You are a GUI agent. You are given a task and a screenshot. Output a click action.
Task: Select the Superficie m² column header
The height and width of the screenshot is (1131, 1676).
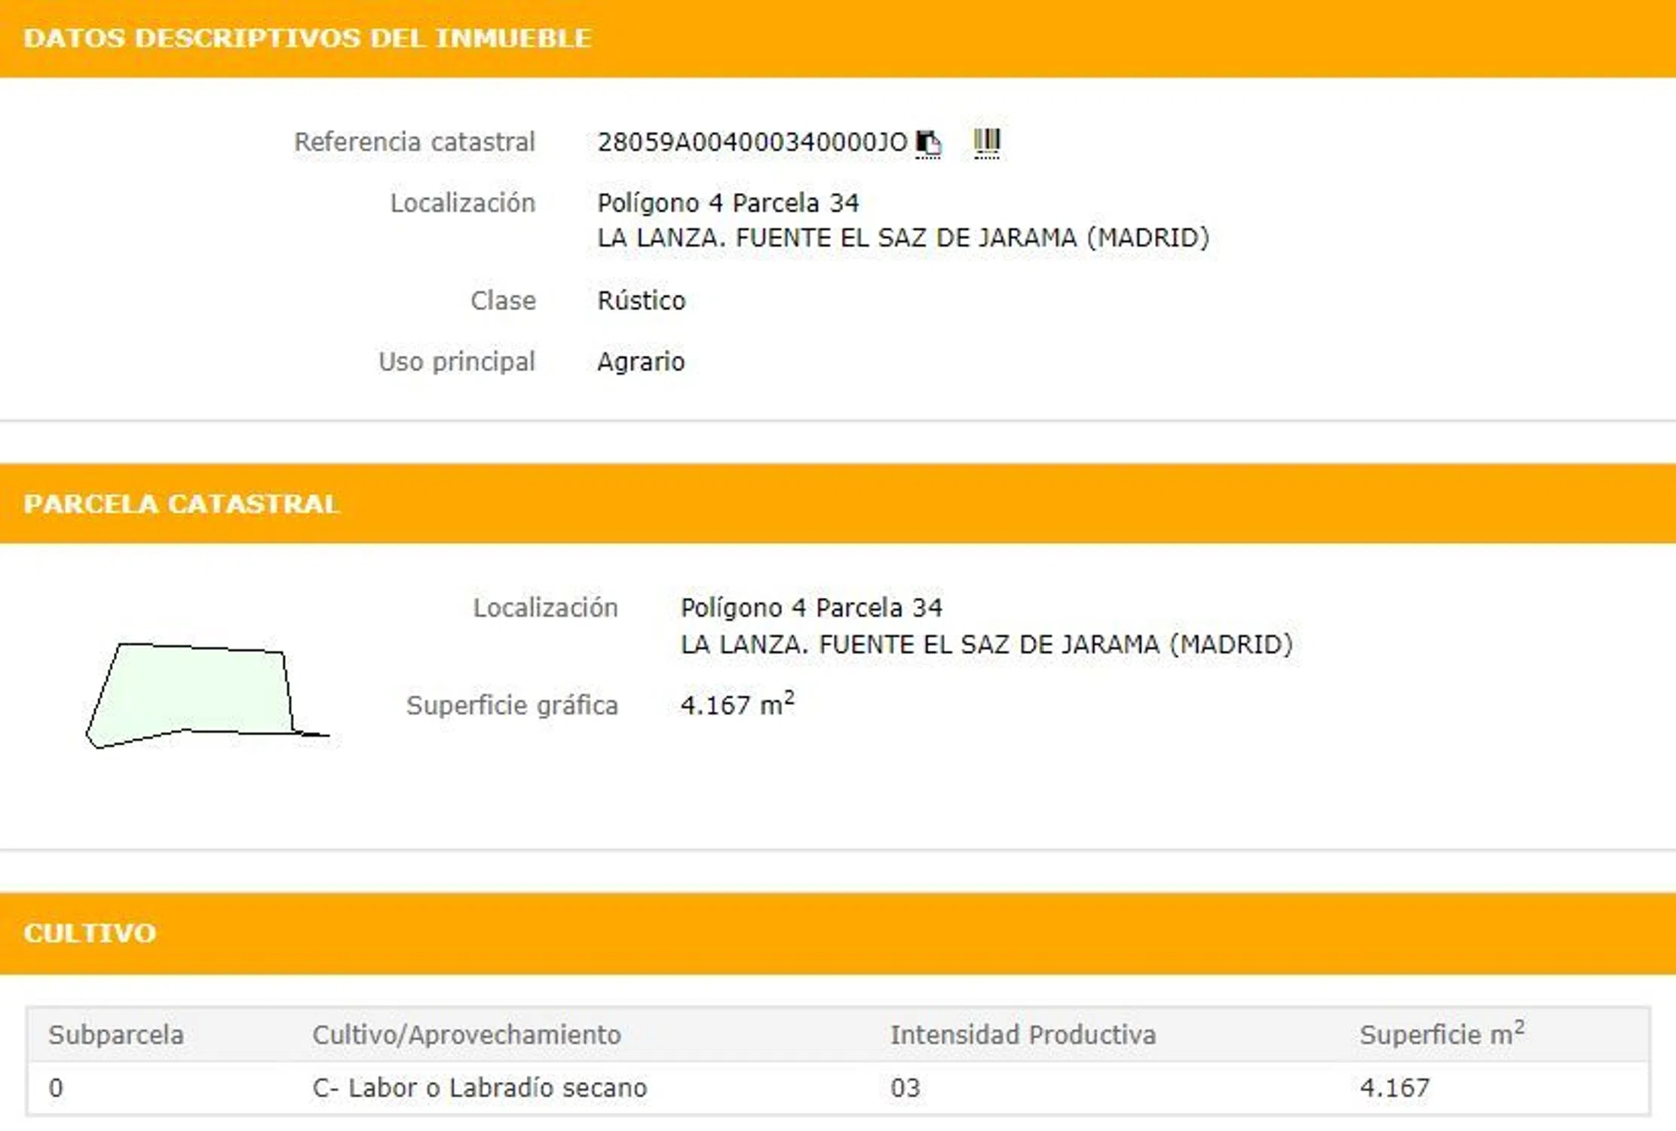pos(1441,1034)
